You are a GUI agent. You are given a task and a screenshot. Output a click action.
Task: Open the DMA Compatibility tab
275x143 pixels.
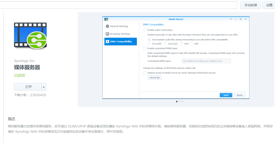[121, 42]
